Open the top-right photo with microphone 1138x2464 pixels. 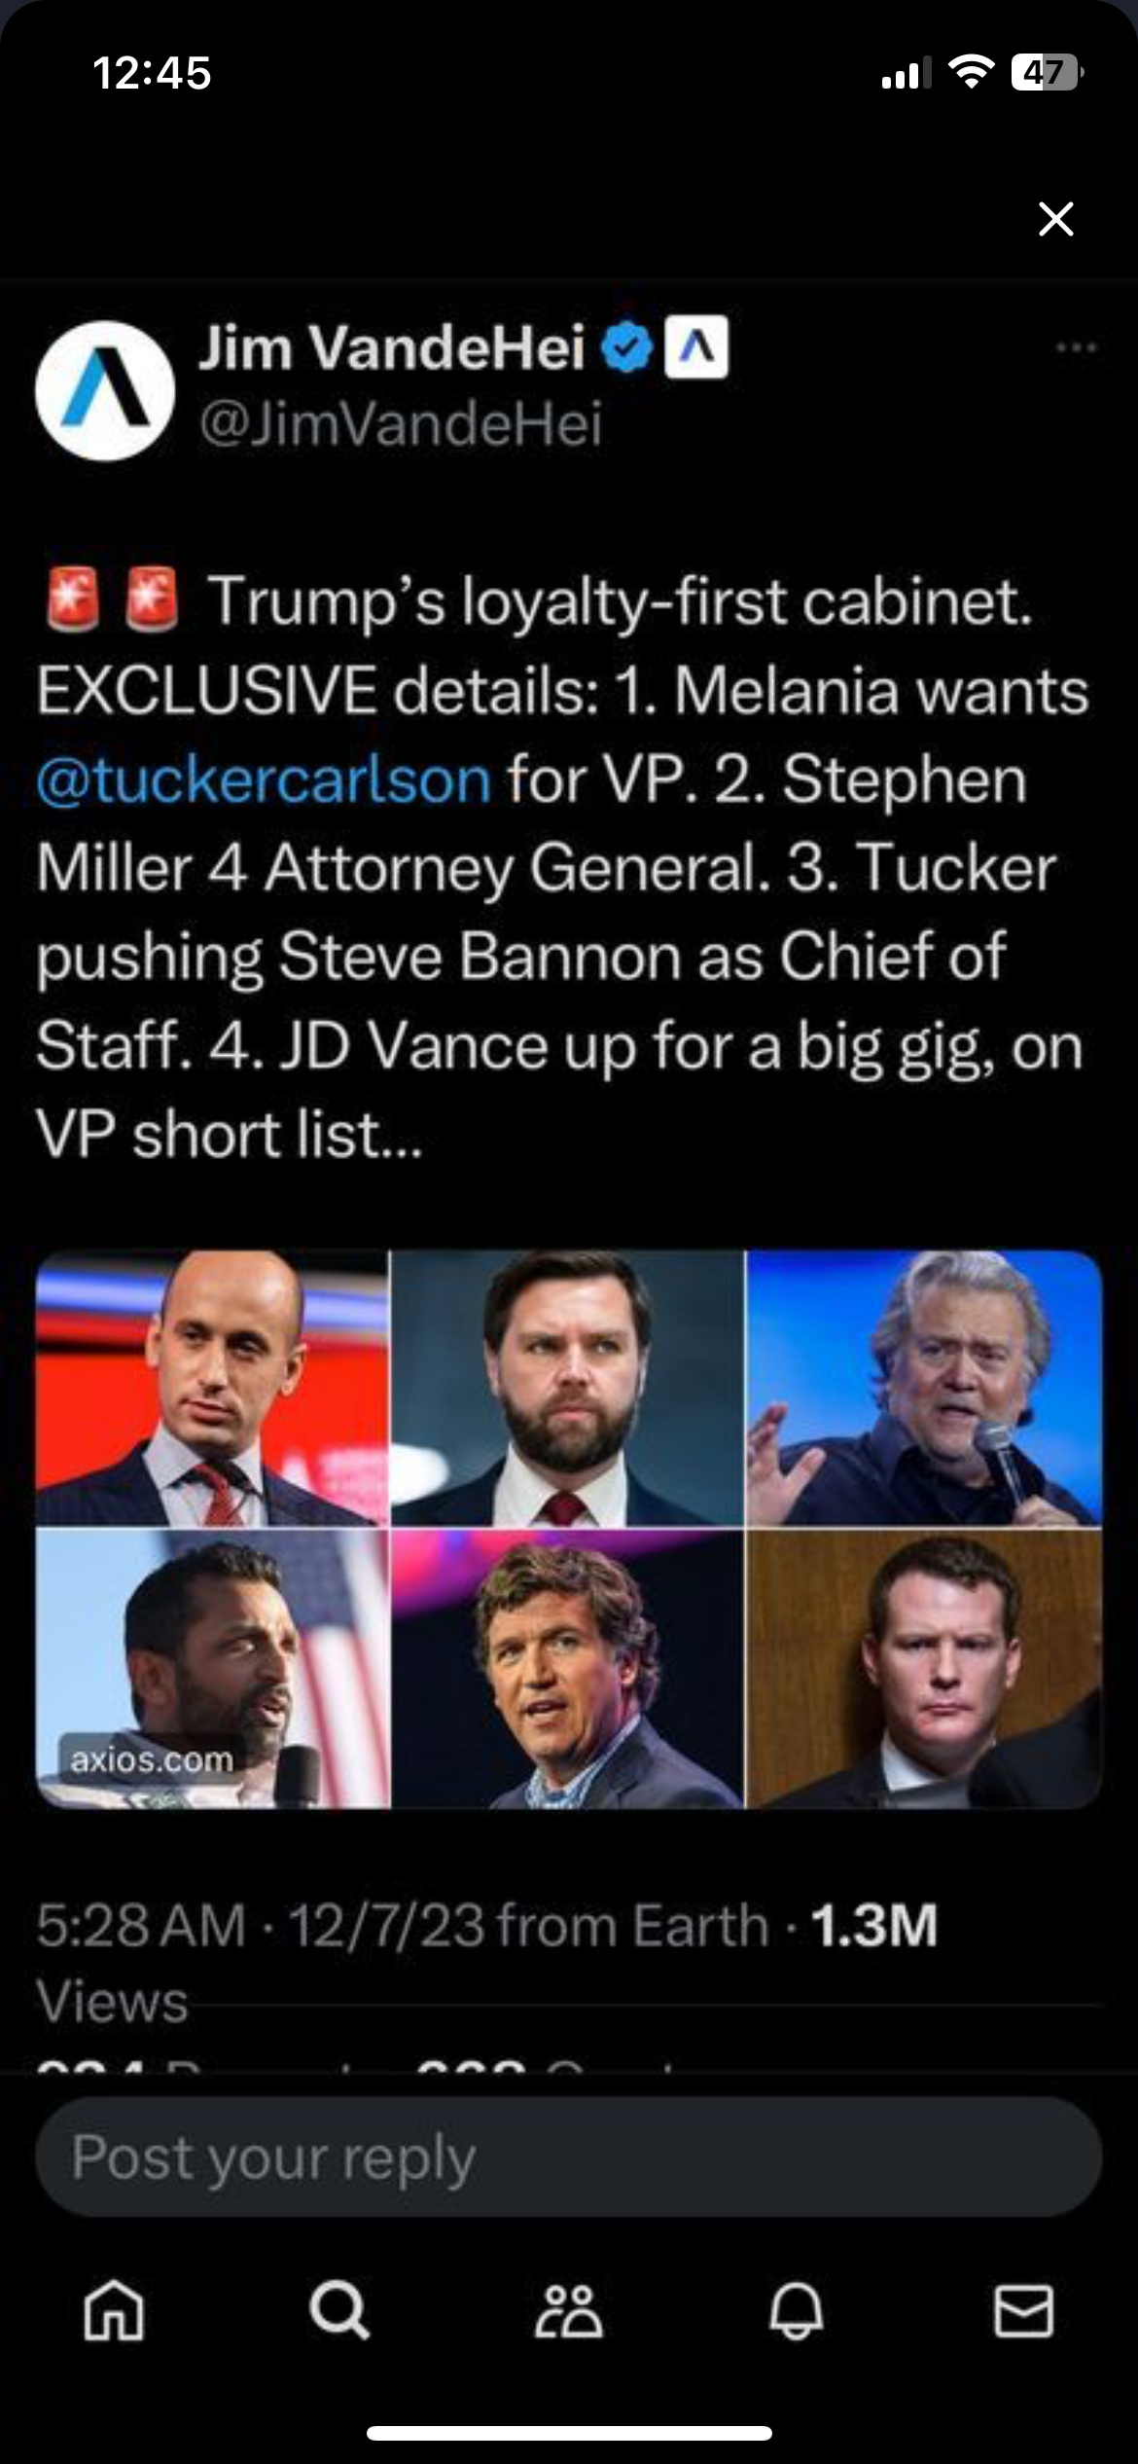click(x=924, y=1389)
